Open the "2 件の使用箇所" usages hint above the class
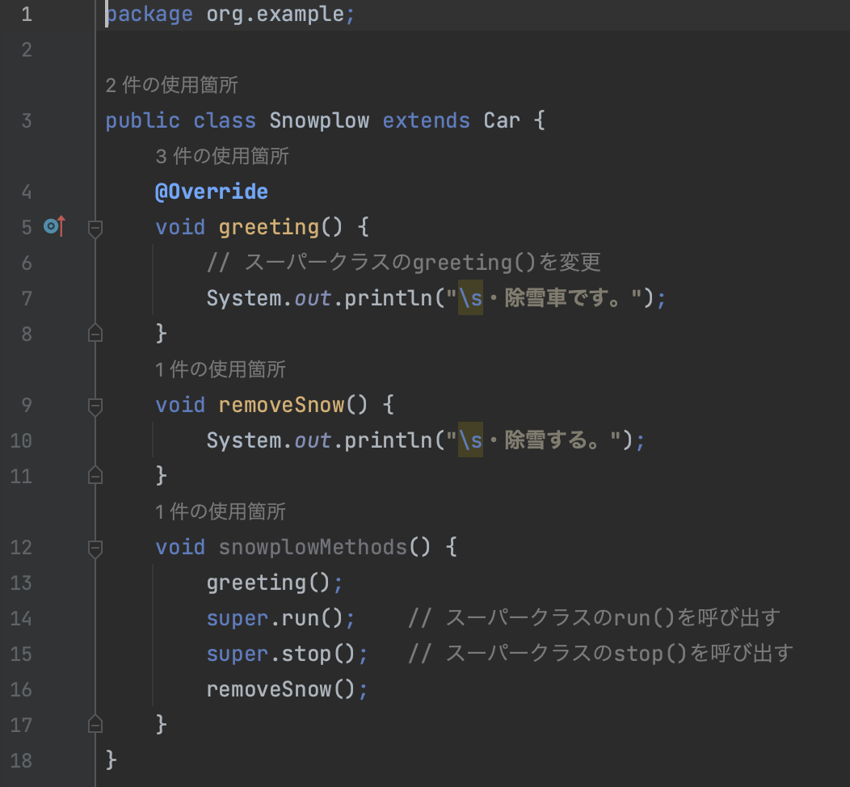 pyautogui.click(x=171, y=85)
